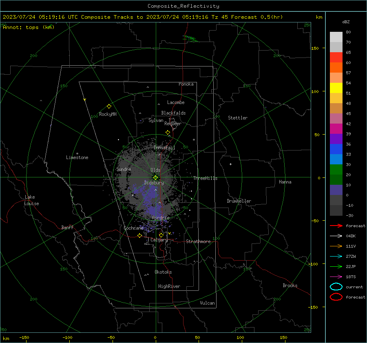Click the yellow diamond marker below Cochrane

point(140,236)
